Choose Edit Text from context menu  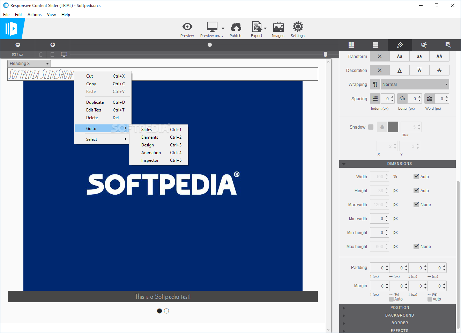[103, 110]
